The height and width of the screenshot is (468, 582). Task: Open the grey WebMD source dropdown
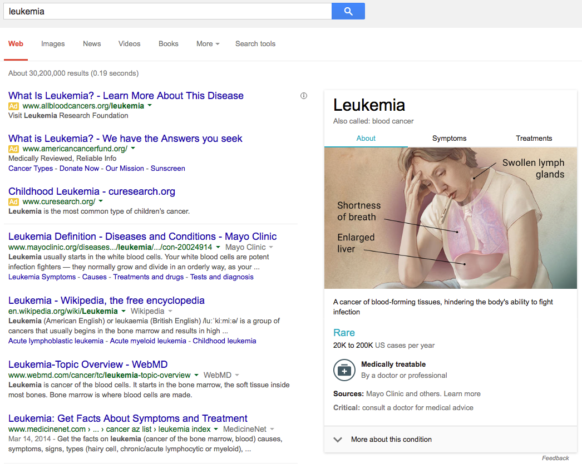pos(221,375)
